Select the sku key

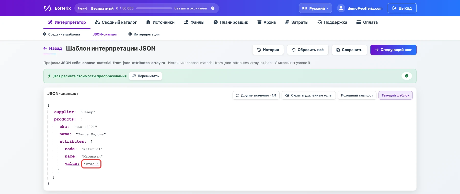point(64,127)
